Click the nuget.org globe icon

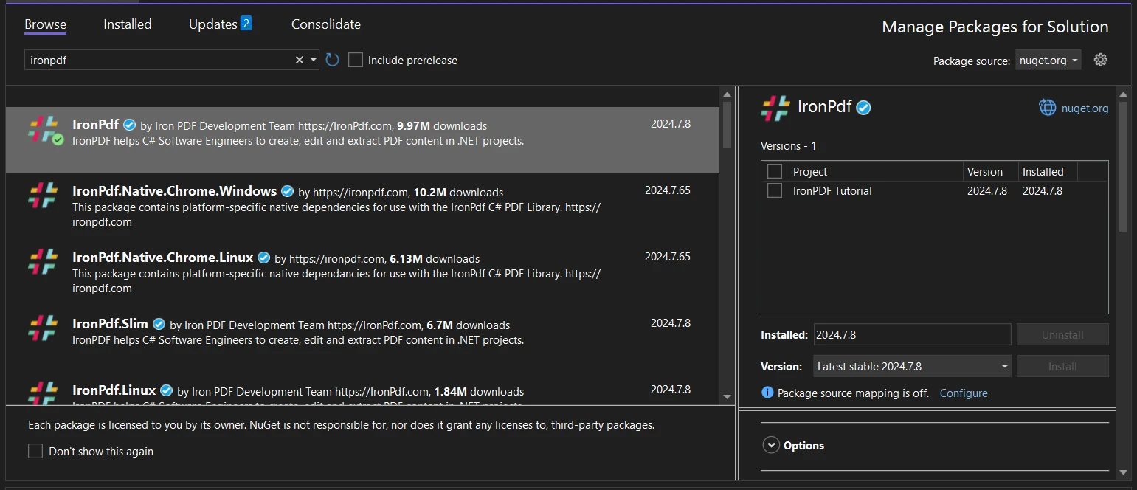pos(1047,108)
